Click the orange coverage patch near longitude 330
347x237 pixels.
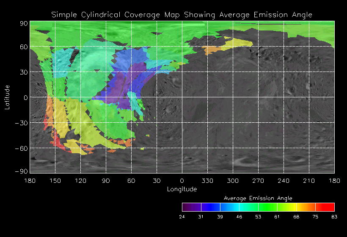[x=209, y=50]
